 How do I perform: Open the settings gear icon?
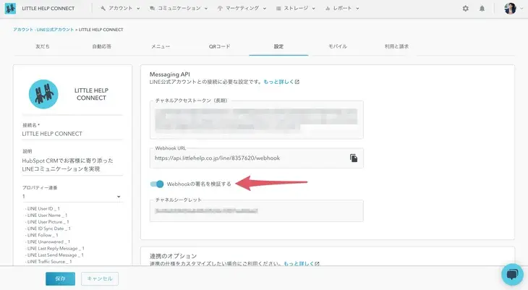tap(465, 9)
